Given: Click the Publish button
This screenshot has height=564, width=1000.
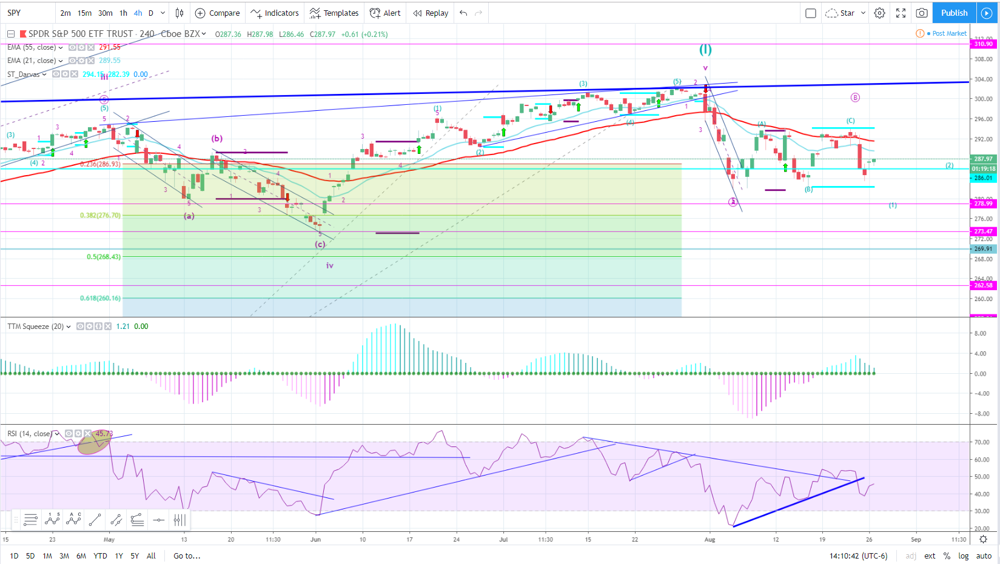Looking at the screenshot, I should (954, 13).
